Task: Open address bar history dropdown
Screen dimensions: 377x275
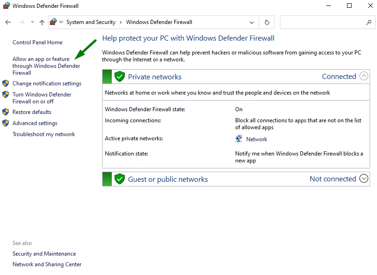Action: pos(252,22)
